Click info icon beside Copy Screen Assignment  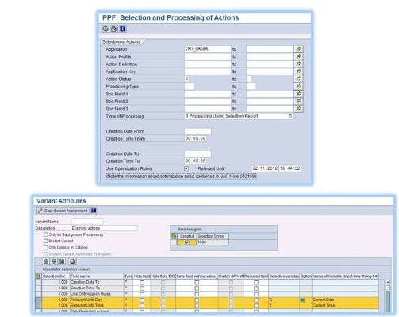(x=94, y=211)
